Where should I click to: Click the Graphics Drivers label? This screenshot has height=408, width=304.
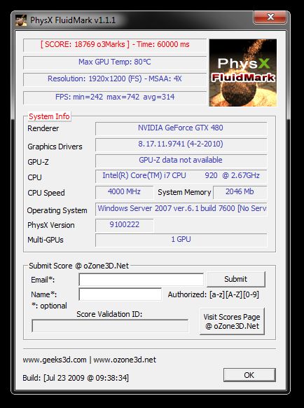(55, 147)
